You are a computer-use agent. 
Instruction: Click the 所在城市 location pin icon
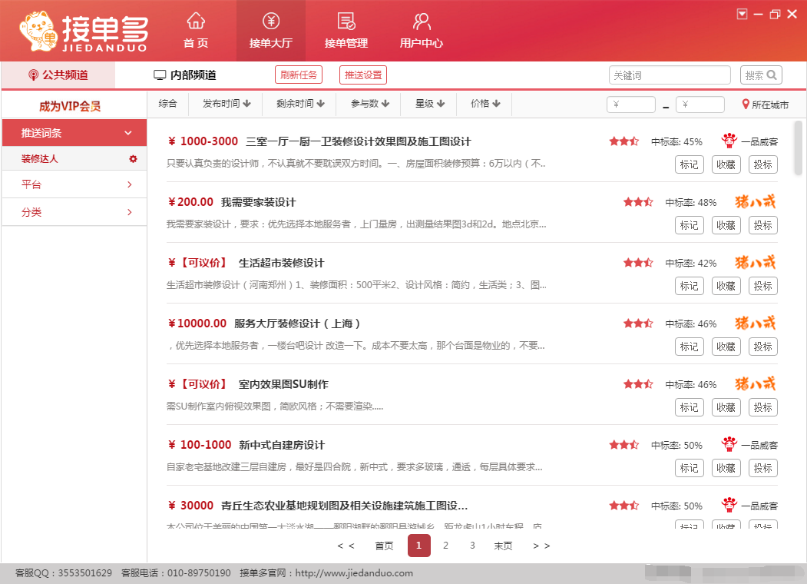point(746,105)
